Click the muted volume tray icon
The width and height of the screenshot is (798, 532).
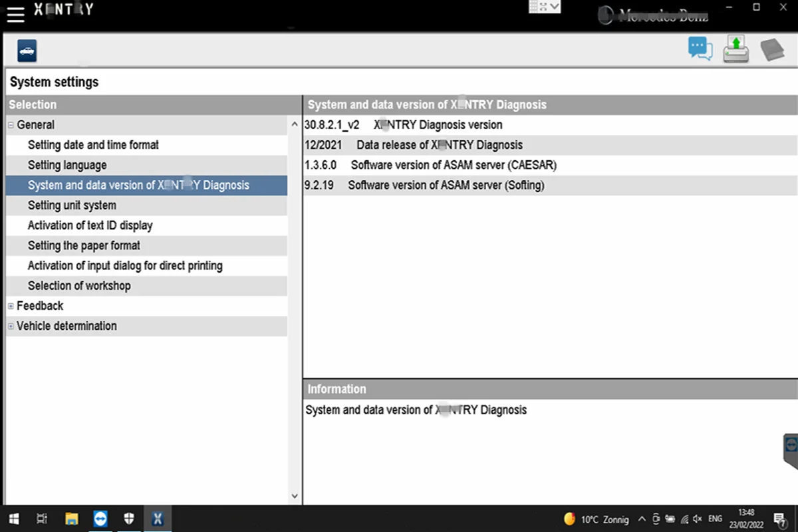coord(698,519)
